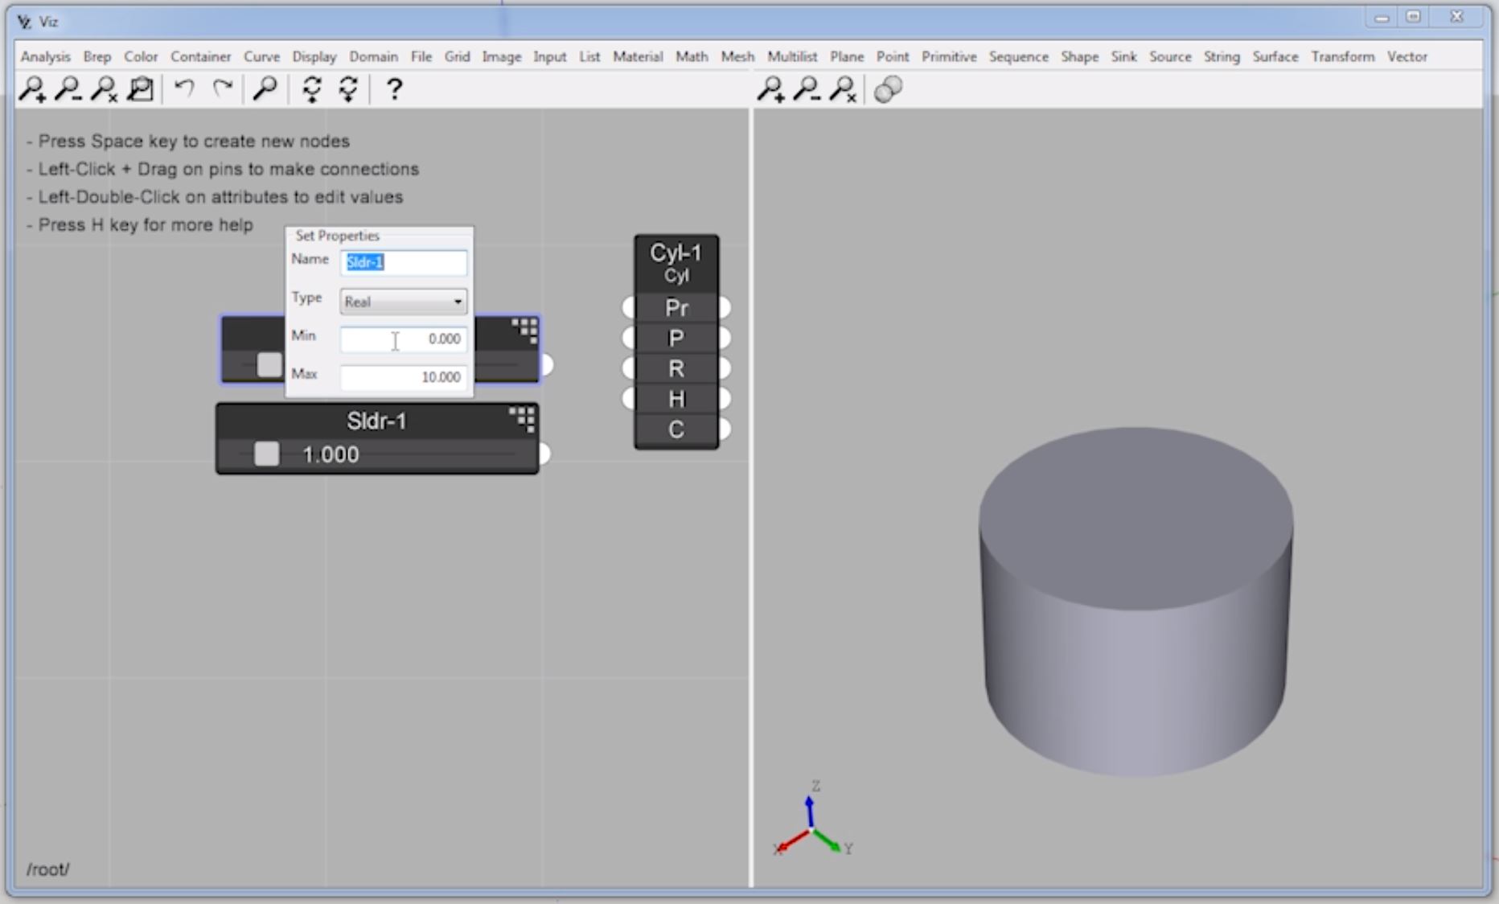Click the H input pin on Cyl-1 node
This screenshot has width=1499, height=904.
(628, 398)
